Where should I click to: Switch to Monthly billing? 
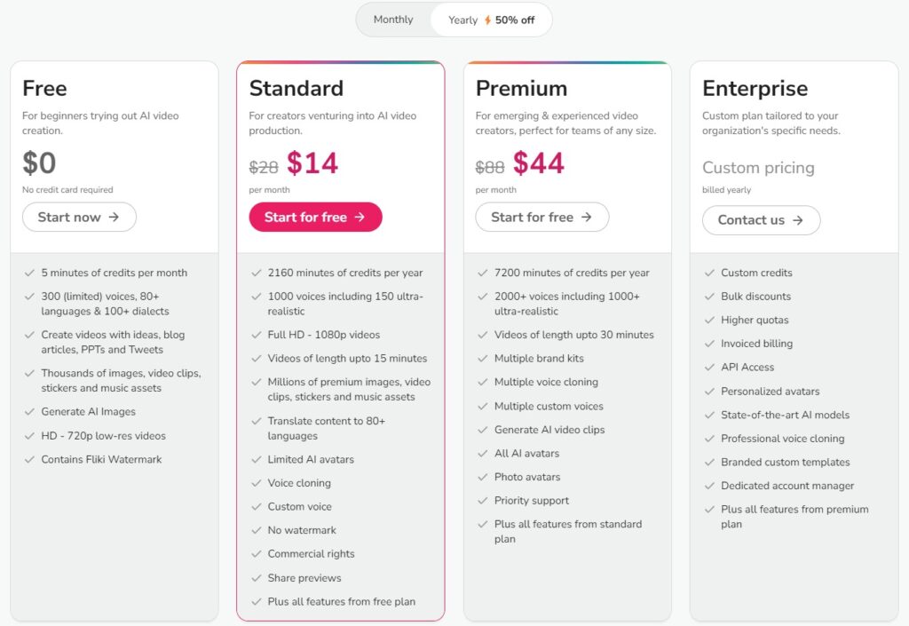coord(393,20)
